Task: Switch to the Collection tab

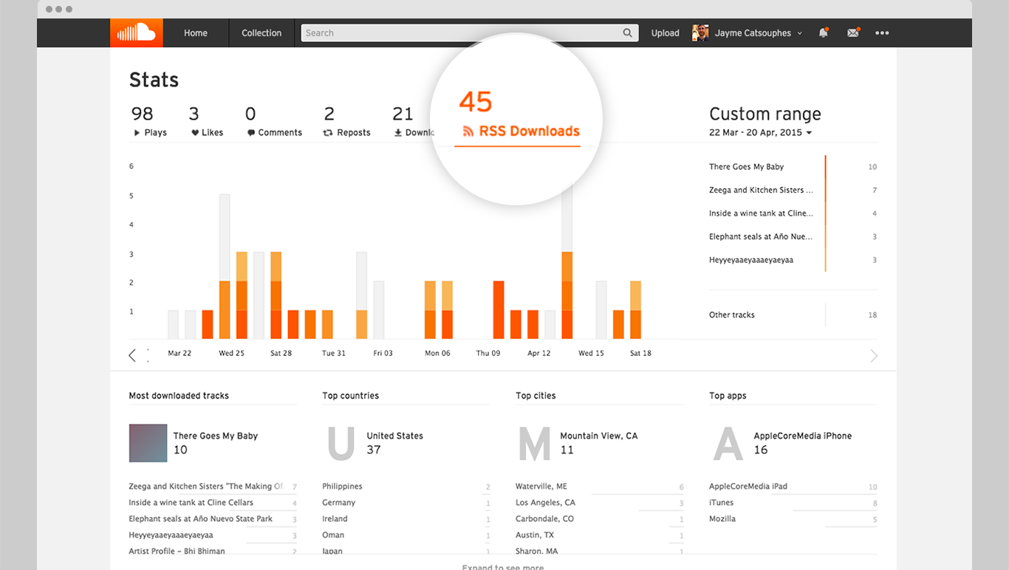Action: (261, 32)
